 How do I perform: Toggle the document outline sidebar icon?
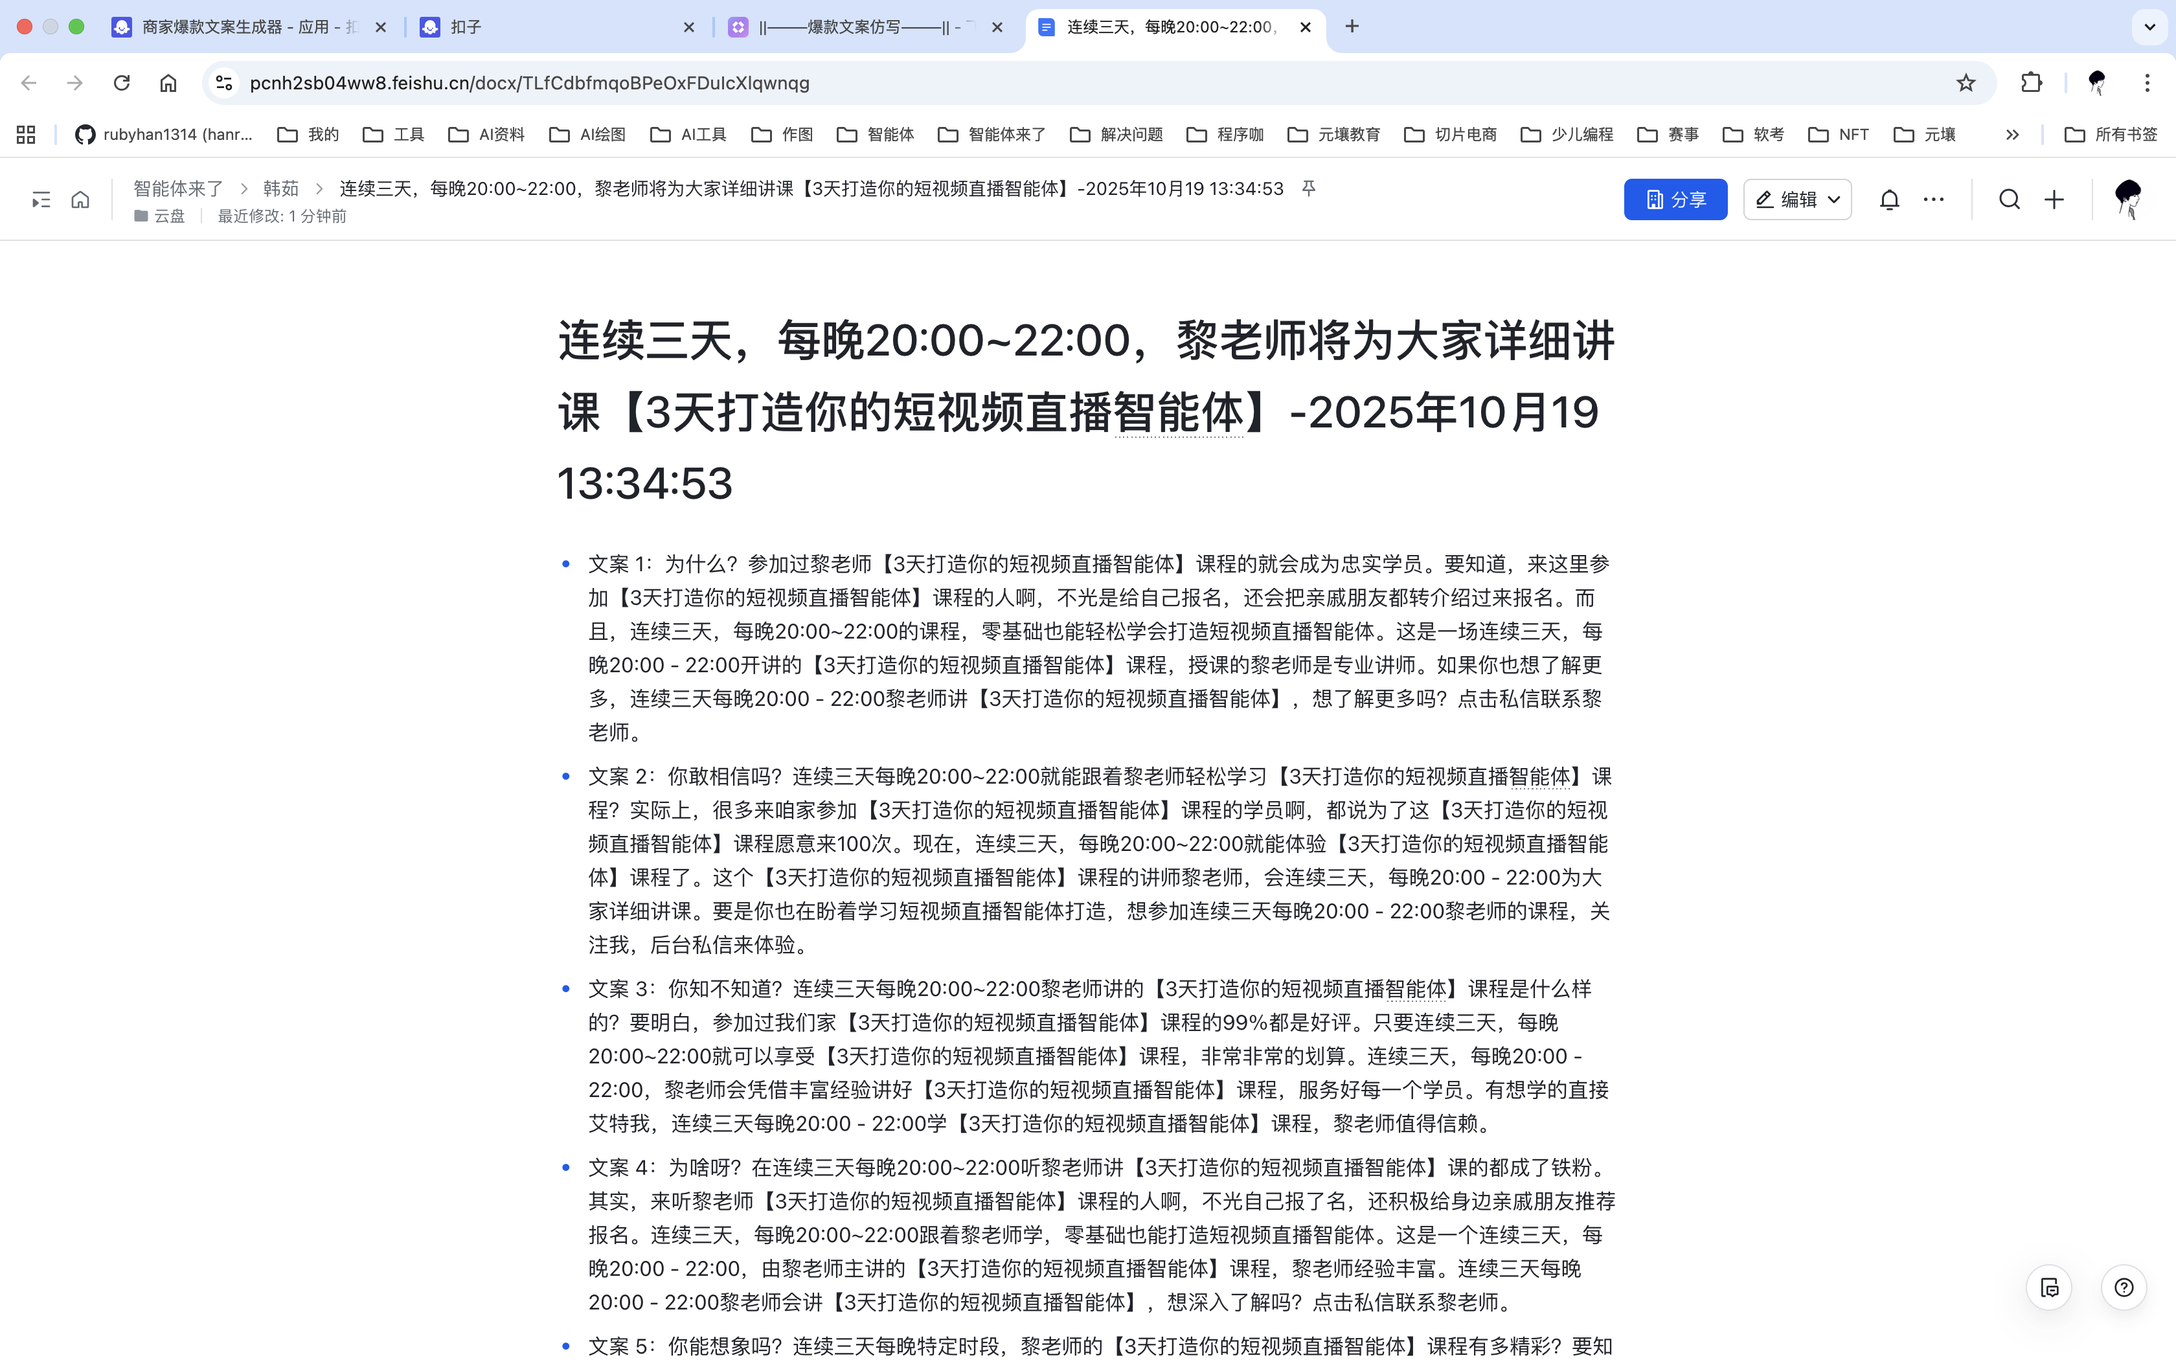[x=40, y=199]
